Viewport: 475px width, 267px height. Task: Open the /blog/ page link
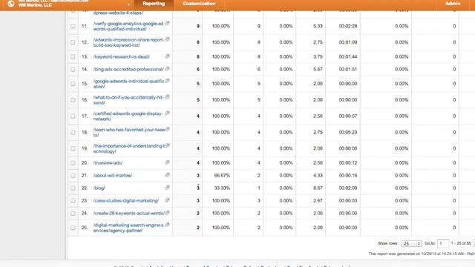pos(99,188)
